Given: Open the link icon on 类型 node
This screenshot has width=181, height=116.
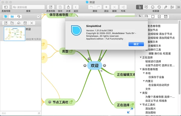Looking at the screenshot, I should pyautogui.click(x=71, y=51).
